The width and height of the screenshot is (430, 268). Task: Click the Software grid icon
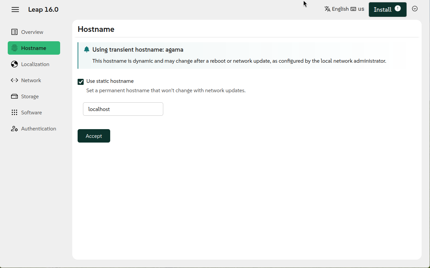[14, 112]
